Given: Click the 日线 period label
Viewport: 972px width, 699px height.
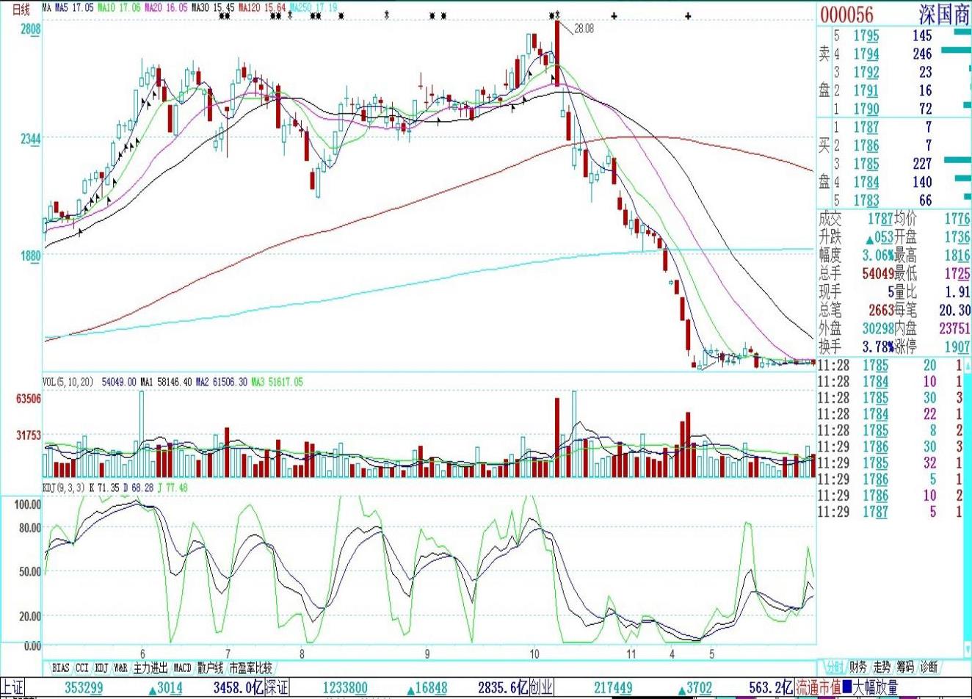Looking at the screenshot, I should pos(22,10).
